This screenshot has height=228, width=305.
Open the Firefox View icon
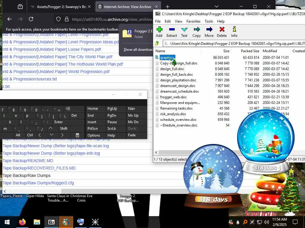tap(20, 7)
